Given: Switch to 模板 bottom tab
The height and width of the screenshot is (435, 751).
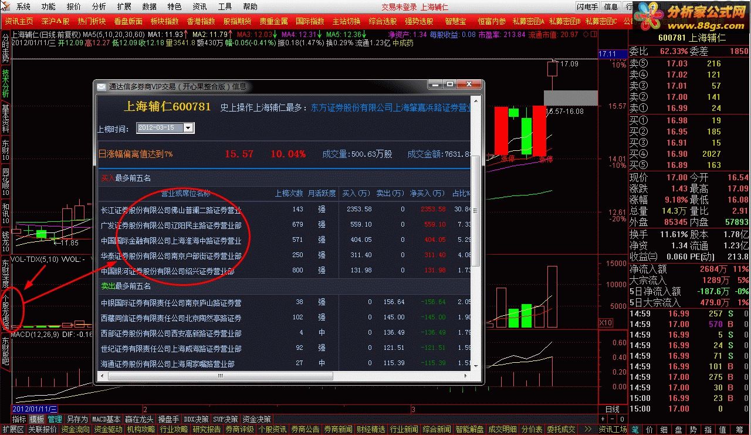Looking at the screenshot, I should (37, 419).
